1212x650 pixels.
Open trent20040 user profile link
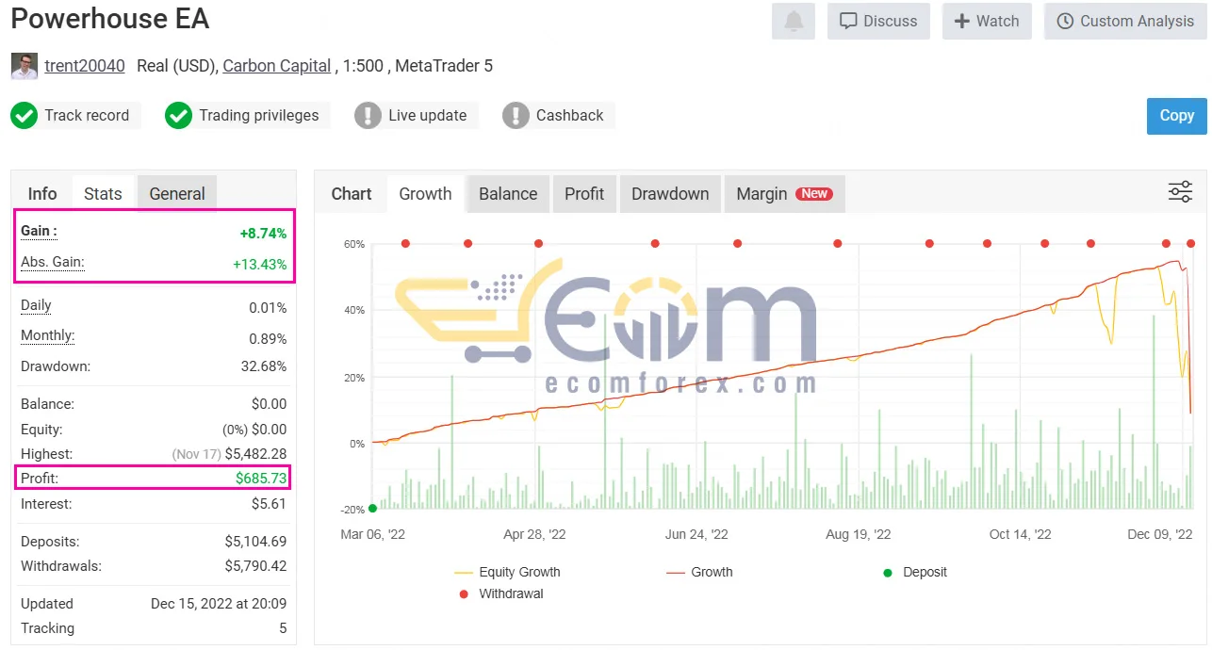85,66
